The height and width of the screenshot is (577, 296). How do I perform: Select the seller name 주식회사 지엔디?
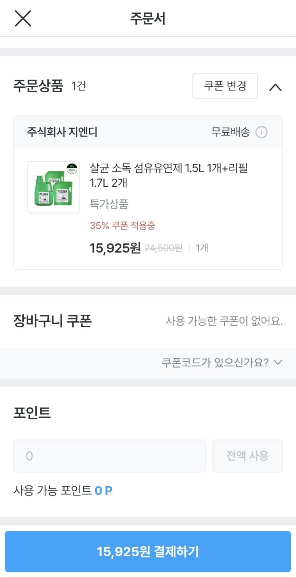click(62, 132)
